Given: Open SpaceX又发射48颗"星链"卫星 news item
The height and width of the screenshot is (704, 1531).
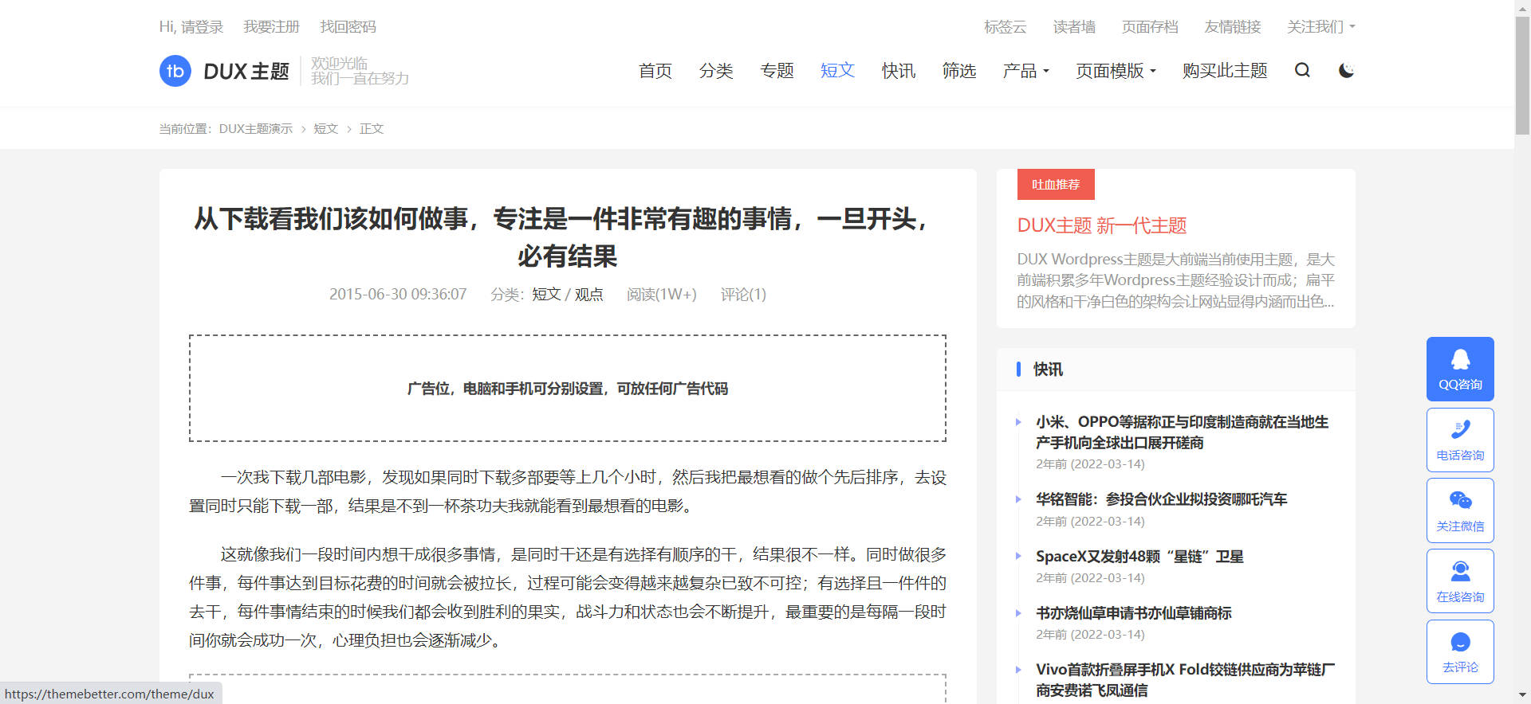Looking at the screenshot, I should (1139, 557).
